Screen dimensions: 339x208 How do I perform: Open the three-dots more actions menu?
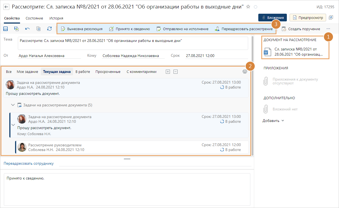point(328,29)
